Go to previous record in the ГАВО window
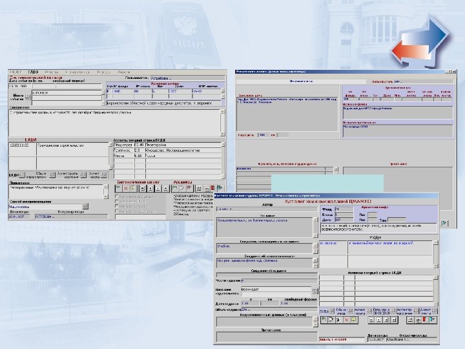This screenshot has height=349, width=465. (x=150, y=188)
